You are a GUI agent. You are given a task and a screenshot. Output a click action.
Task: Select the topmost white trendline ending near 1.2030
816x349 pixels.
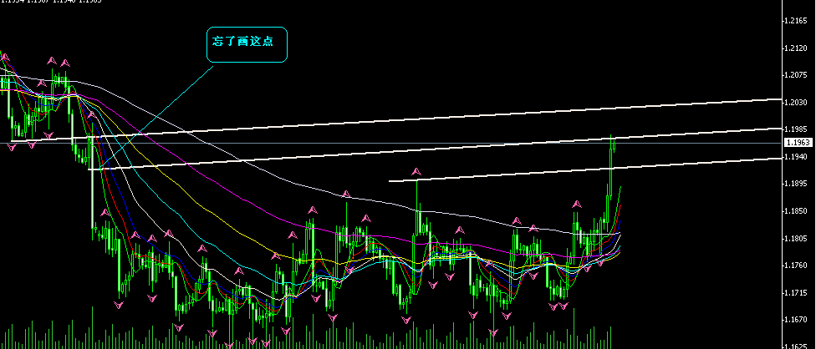point(398,119)
